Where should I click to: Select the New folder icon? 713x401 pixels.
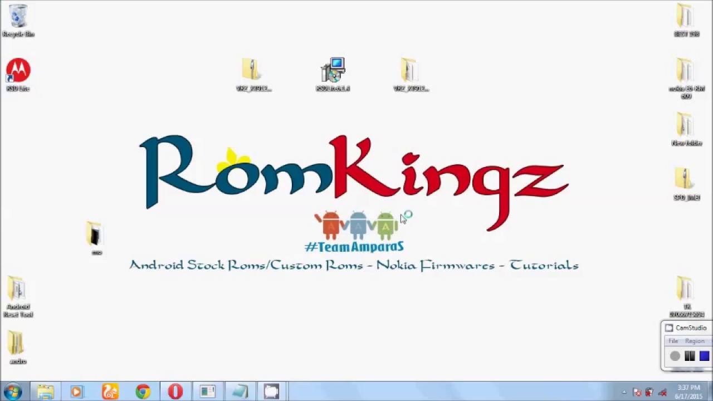tap(686, 129)
